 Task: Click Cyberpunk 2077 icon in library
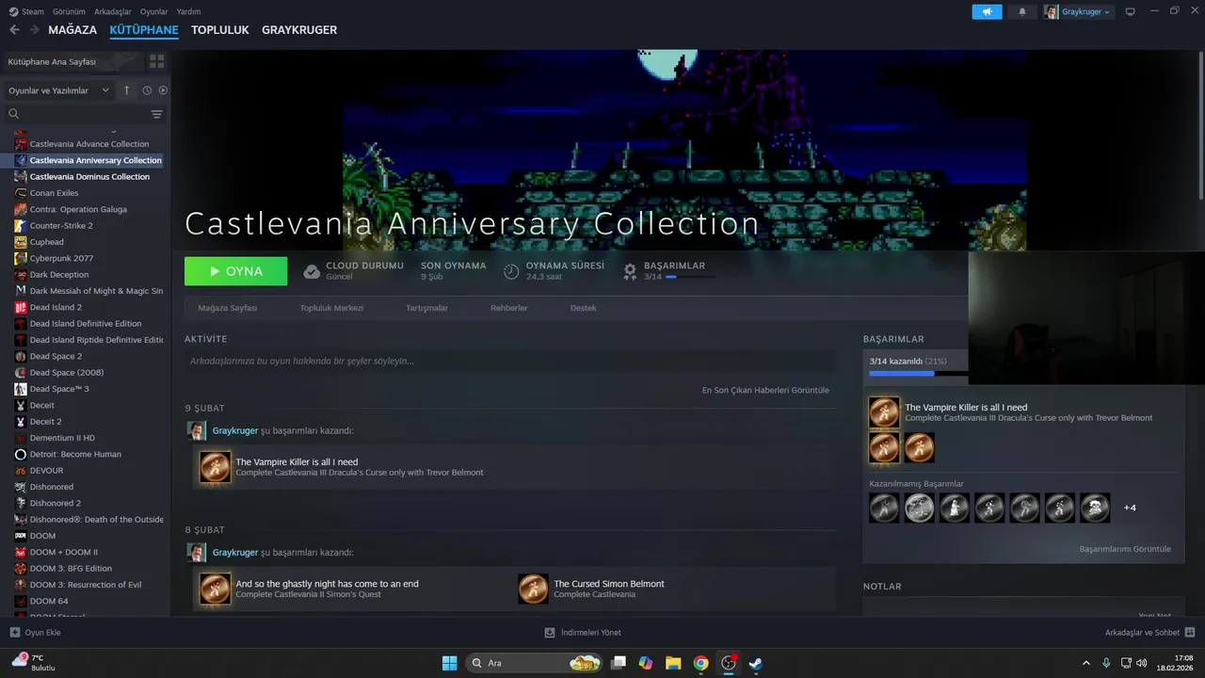[21, 258]
